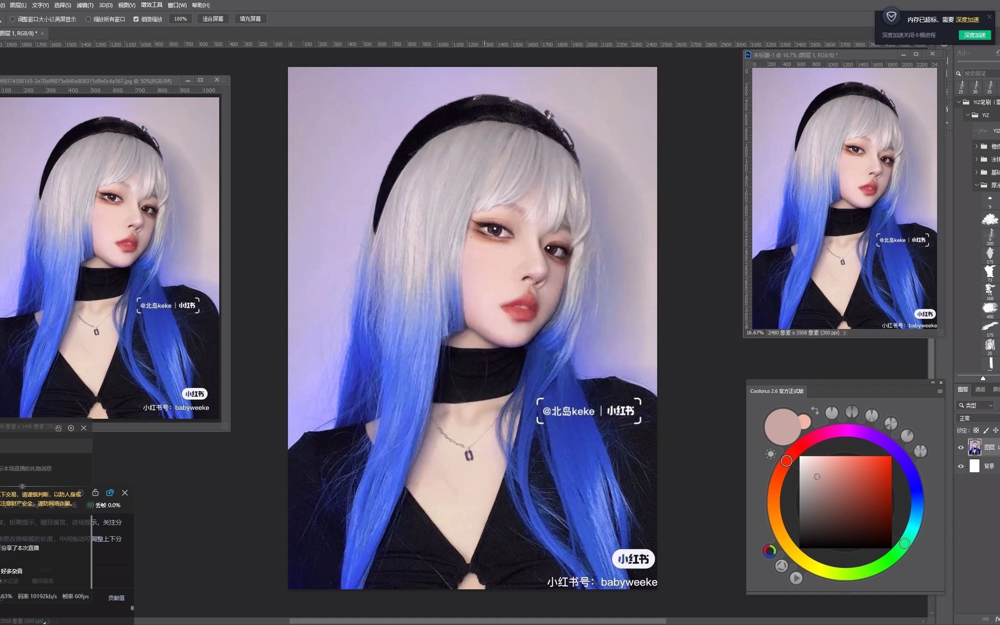Toggle visibility of 图层 1 layer
The image size is (1000, 625).
pos(961,447)
